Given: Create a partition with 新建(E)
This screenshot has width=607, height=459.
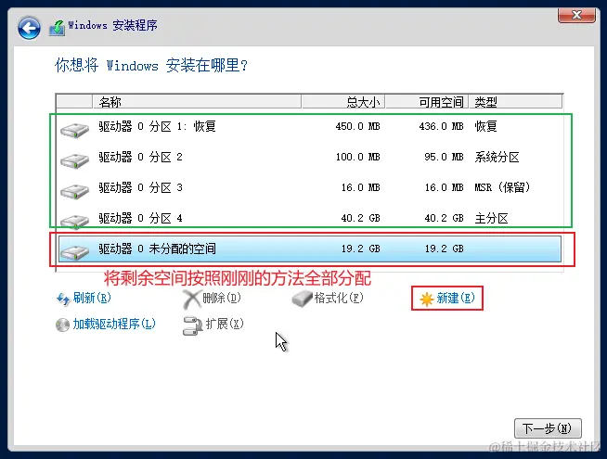Looking at the screenshot, I should [455, 299].
